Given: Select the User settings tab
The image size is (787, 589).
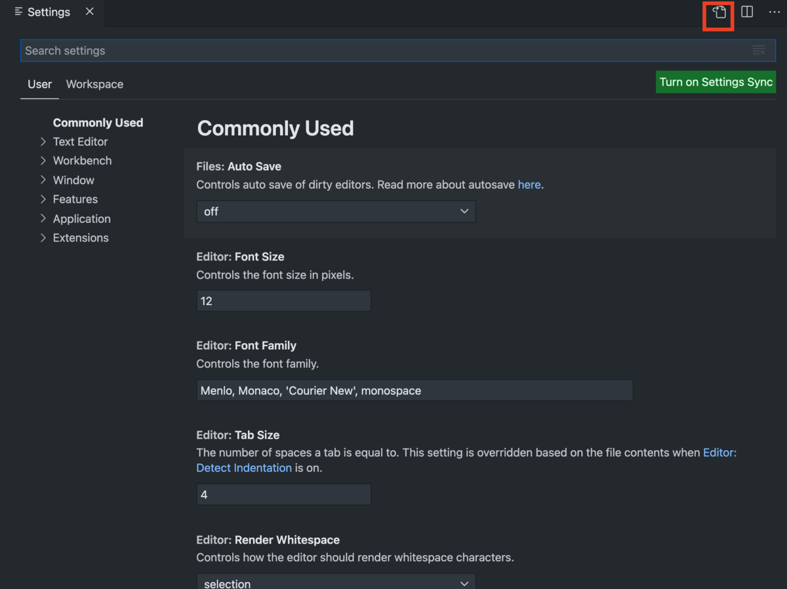Looking at the screenshot, I should (x=39, y=84).
